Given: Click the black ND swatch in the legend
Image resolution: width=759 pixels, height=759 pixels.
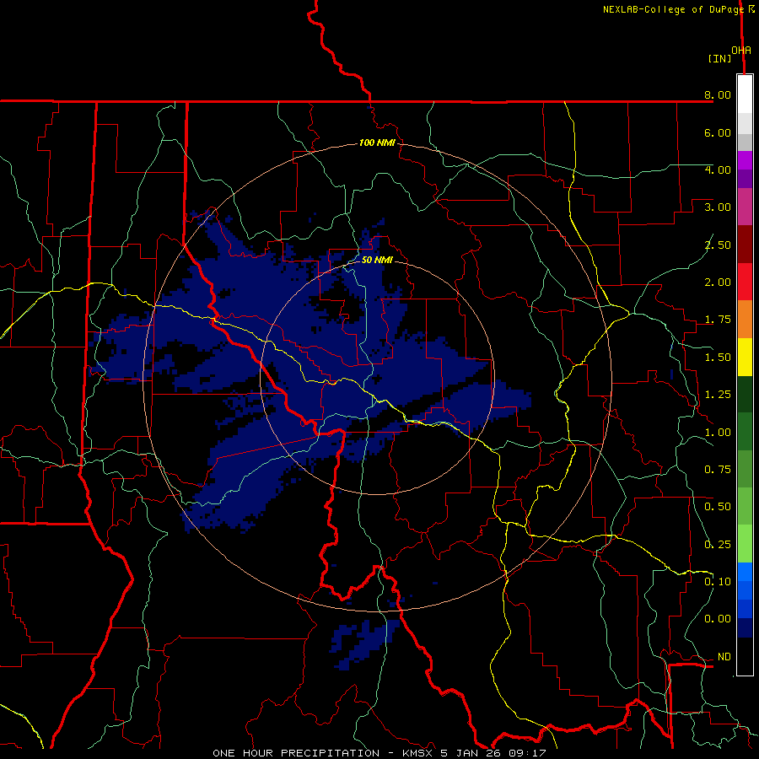Looking at the screenshot, I should (745, 656).
